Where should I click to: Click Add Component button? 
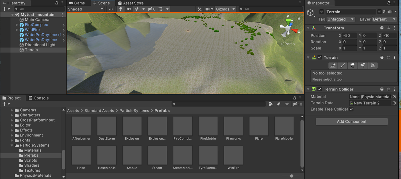pos(352,122)
